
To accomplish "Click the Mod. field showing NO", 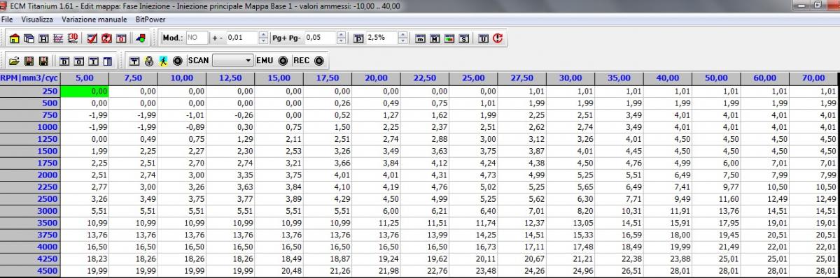I will [197, 38].
